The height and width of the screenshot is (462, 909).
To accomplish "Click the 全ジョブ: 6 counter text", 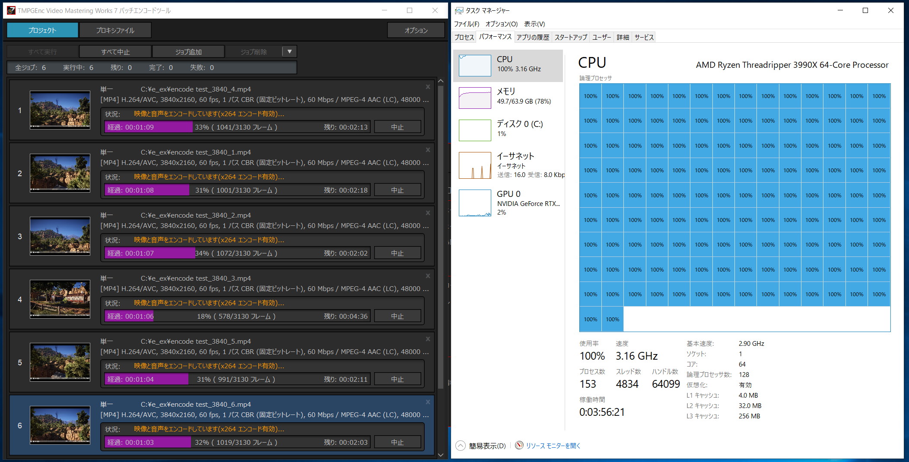I will pyautogui.click(x=30, y=67).
